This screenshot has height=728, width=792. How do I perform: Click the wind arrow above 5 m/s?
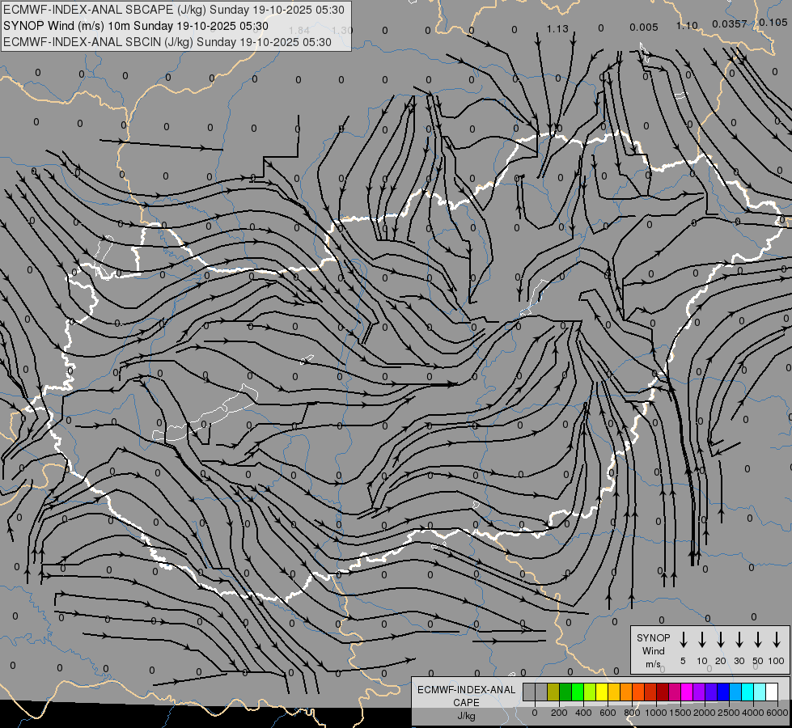(683, 640)
